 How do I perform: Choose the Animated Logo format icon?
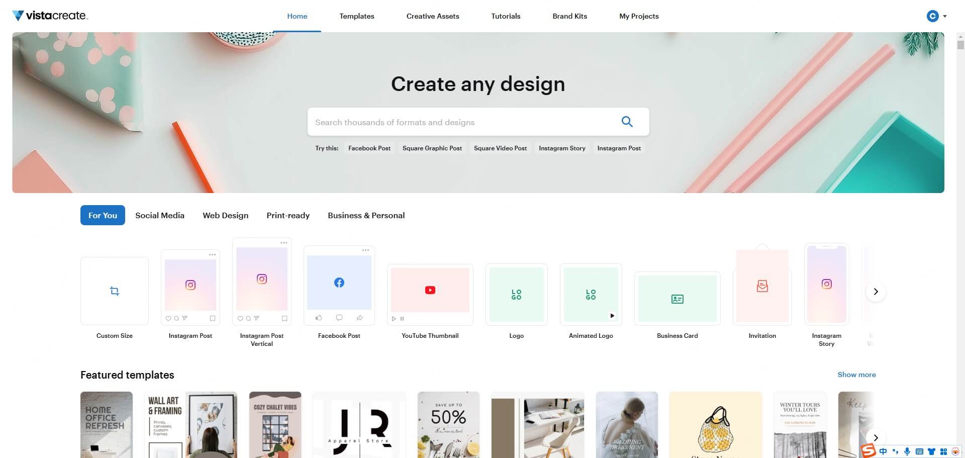pos(591,295)
